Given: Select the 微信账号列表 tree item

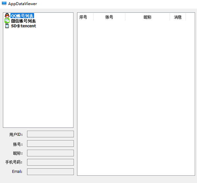Looking at the screenshot, I should coord(23,21).
